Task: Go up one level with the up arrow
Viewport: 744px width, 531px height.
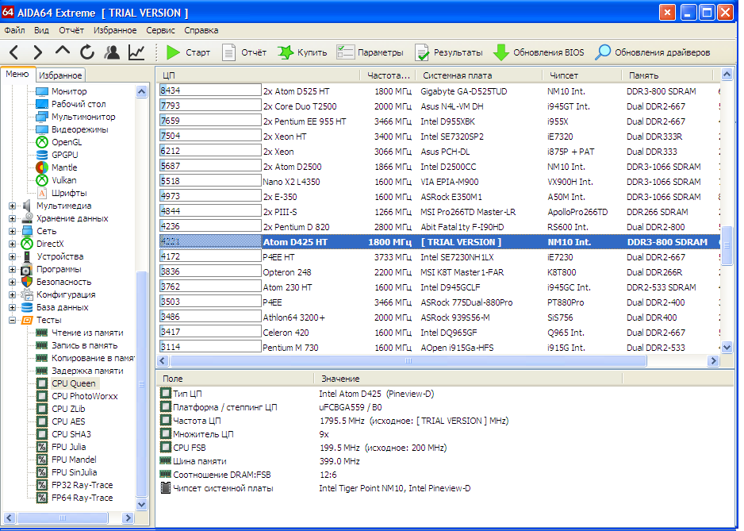Action: click(x=62, y=52)
